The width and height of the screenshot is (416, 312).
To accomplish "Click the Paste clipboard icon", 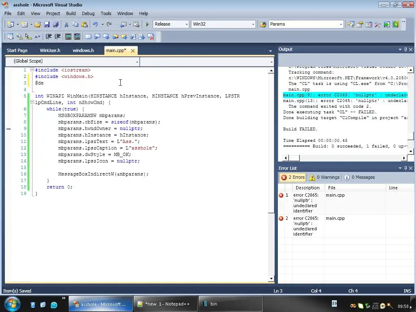I will 84,24.
